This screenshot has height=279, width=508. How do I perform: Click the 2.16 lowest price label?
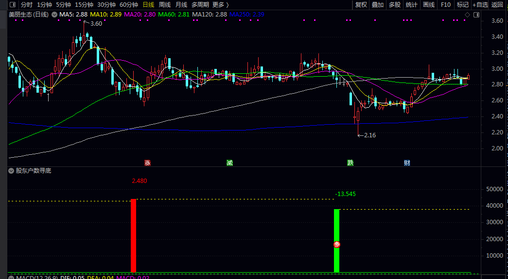[x=369, y=135]
